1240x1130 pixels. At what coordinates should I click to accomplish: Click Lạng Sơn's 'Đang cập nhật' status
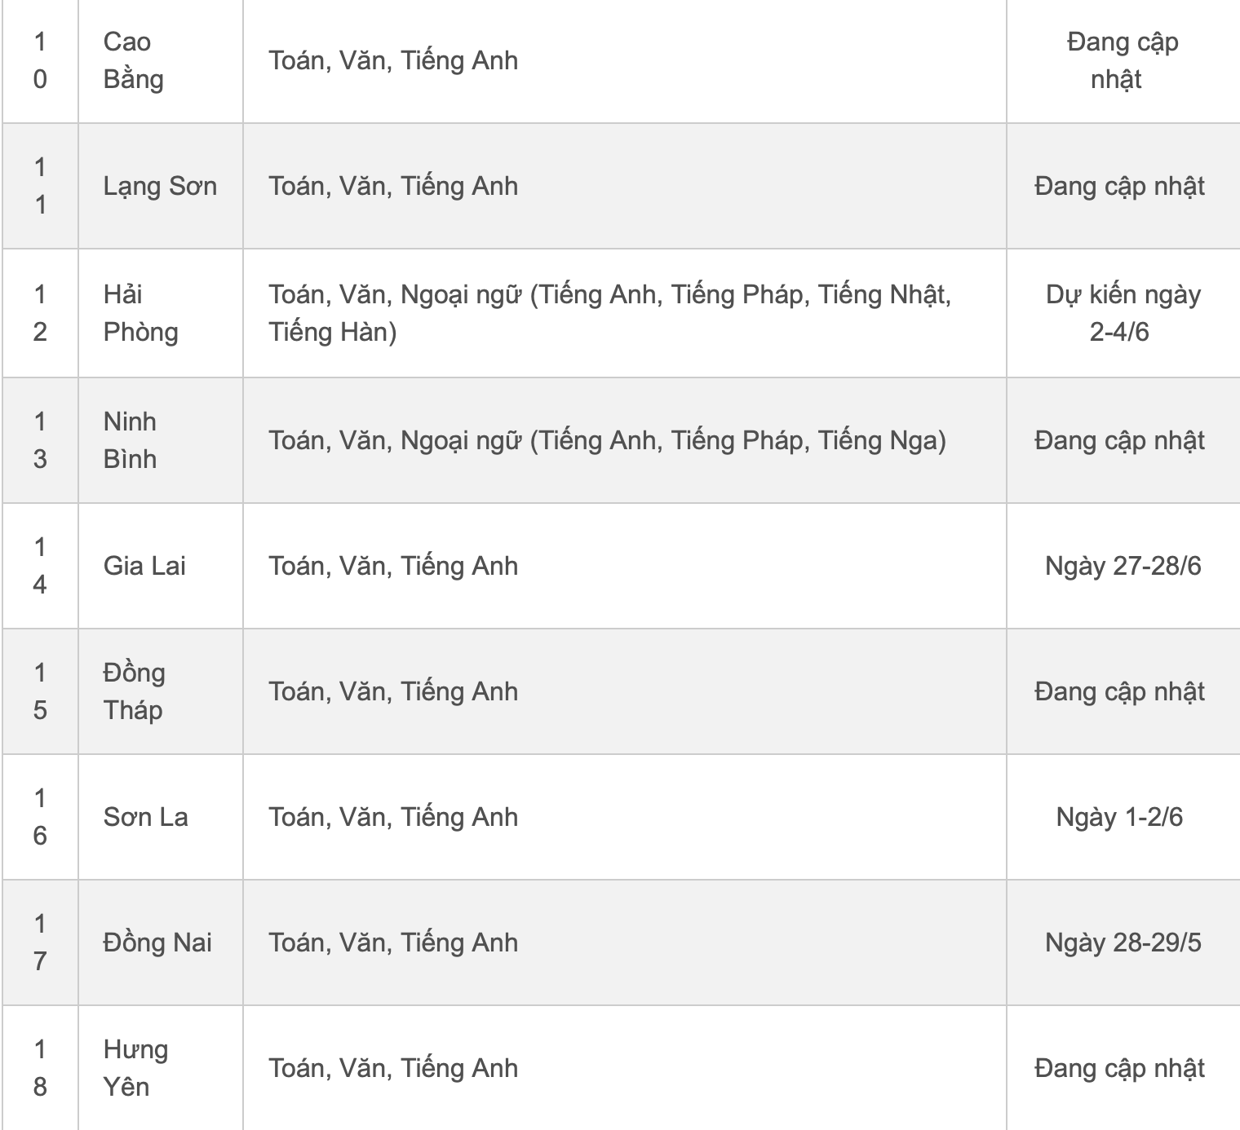(1119, 186)
